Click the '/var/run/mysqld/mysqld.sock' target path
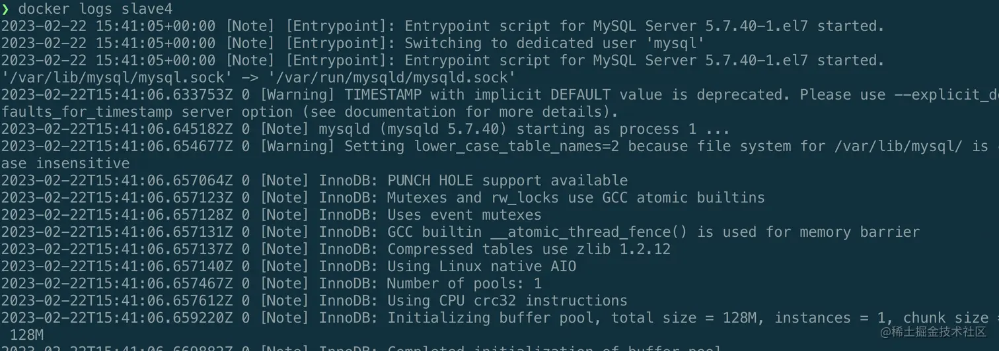This screenshot has height=351, width=999. 392,78
